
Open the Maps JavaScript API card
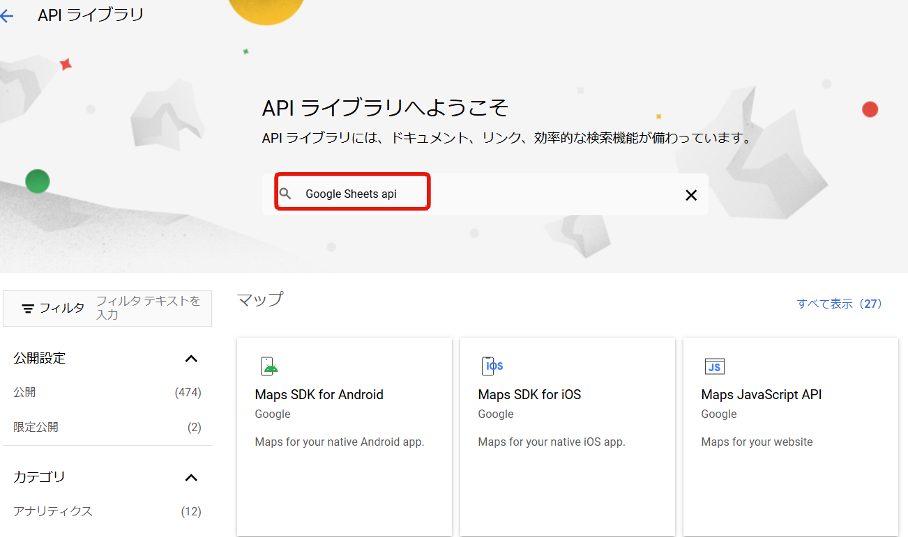pyautogui.click(x=791, y=437)
